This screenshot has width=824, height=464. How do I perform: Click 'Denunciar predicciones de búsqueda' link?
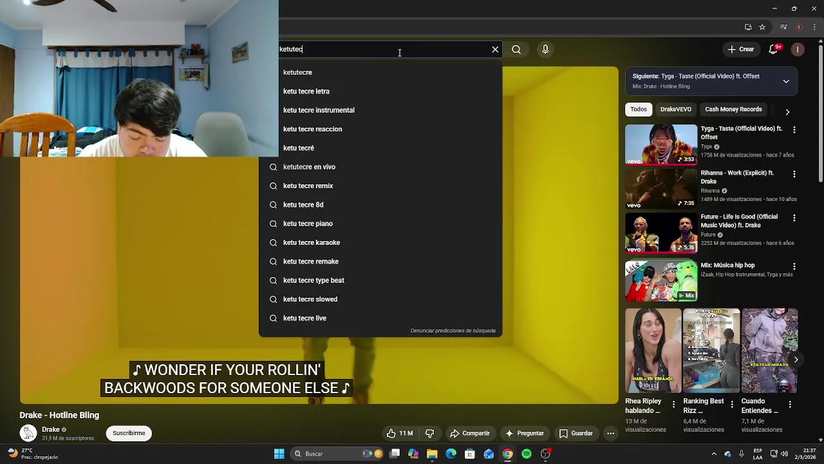point(453,331)
